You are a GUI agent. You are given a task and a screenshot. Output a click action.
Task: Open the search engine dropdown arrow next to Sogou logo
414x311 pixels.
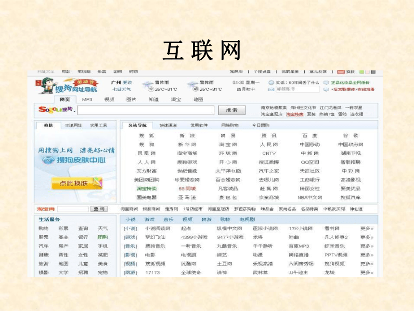pos(75,111)
